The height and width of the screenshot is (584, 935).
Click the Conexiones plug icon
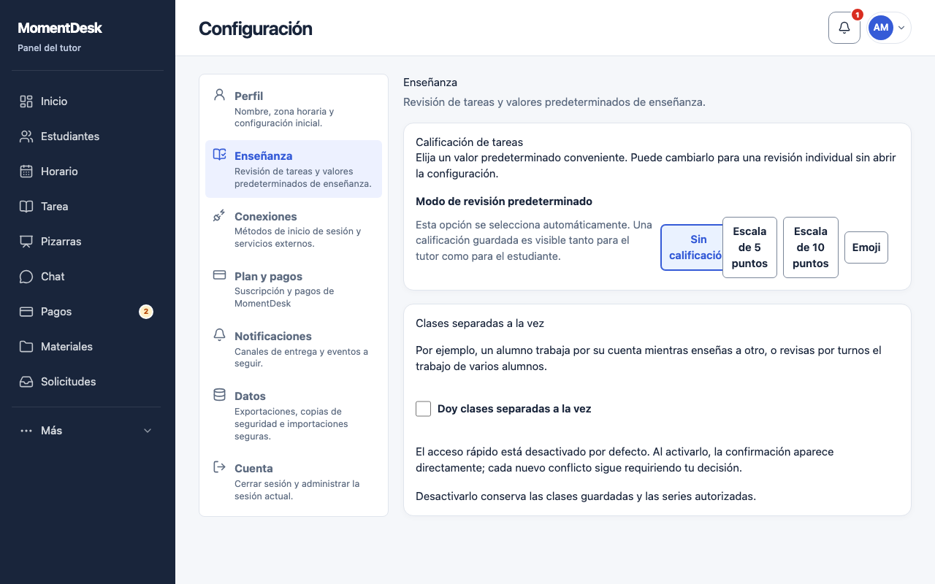pyautogui.click(x=219, y=215)
